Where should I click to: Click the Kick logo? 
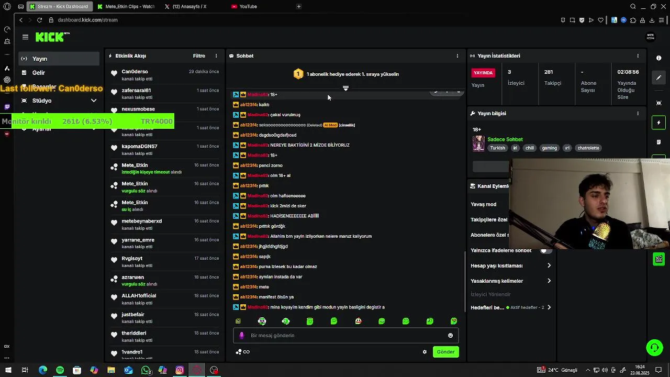[x=52, y=37]
